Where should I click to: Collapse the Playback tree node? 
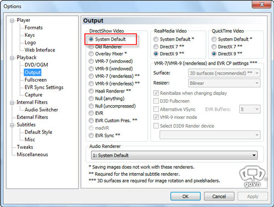pyautogui.click(x=12, y=58)
